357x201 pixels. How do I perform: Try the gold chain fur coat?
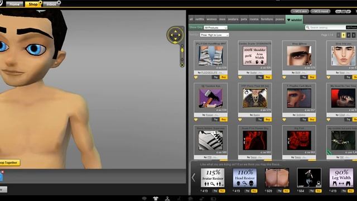tap(260, 119)
